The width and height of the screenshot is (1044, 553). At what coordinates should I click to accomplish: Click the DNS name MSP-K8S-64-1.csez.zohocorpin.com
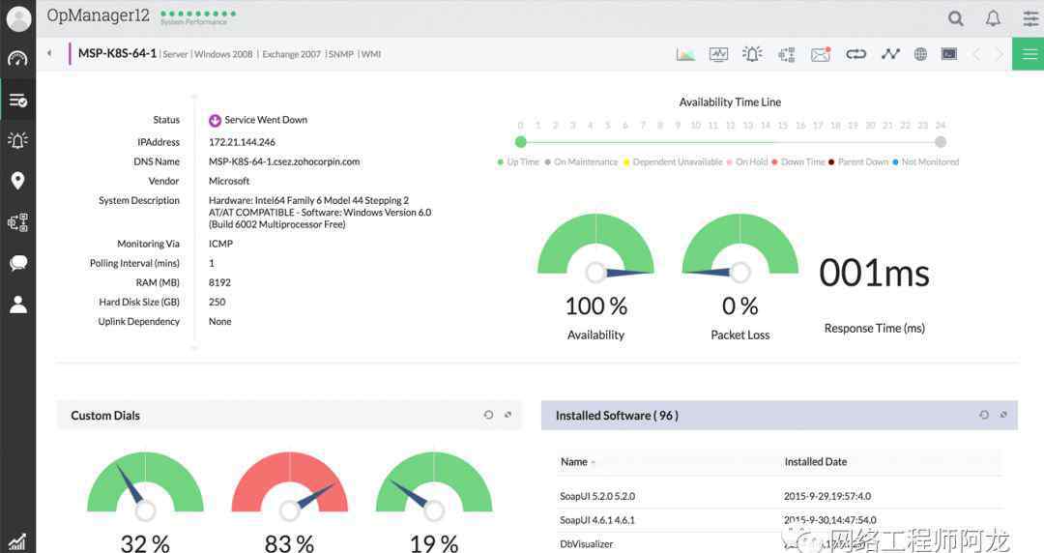tap(284, 161)
